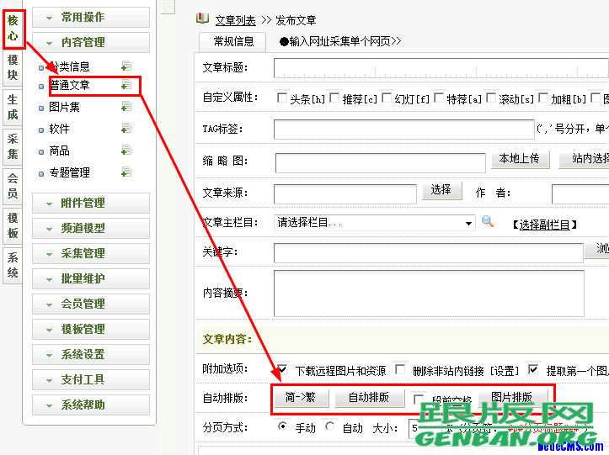Expand the 频道模型 section
This screenshot has height=455, width=609.
[90, 228]
